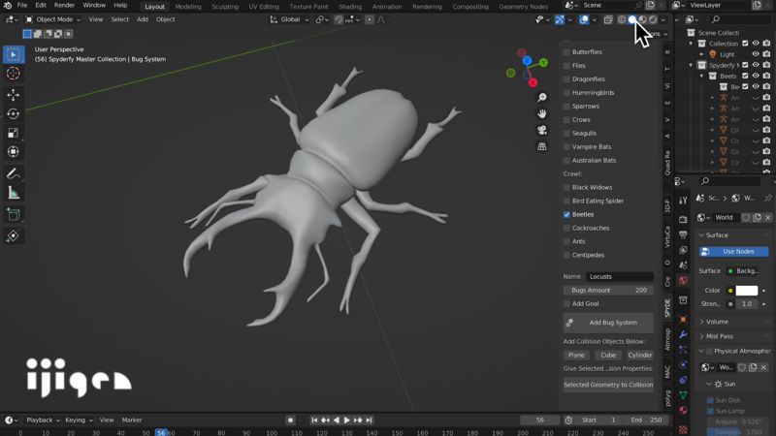Add a Plane collision object
Screen dimensions: 776x436
pyautogui.click(x=576, y=355)
